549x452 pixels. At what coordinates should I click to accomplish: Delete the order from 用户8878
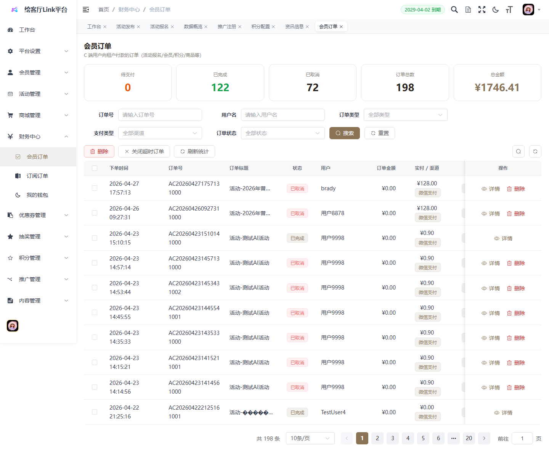(x=516, y=214)
